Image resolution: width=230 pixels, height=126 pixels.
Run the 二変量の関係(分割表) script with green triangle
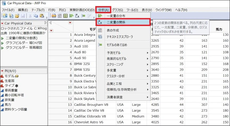(x=2, y=38)
